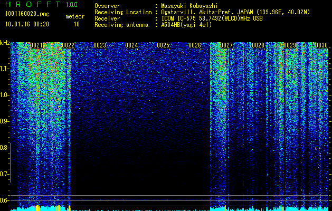Click the 0.9 frequency axis label
Viewport: 332px width, 211px height.
click(x=4, y=121)
